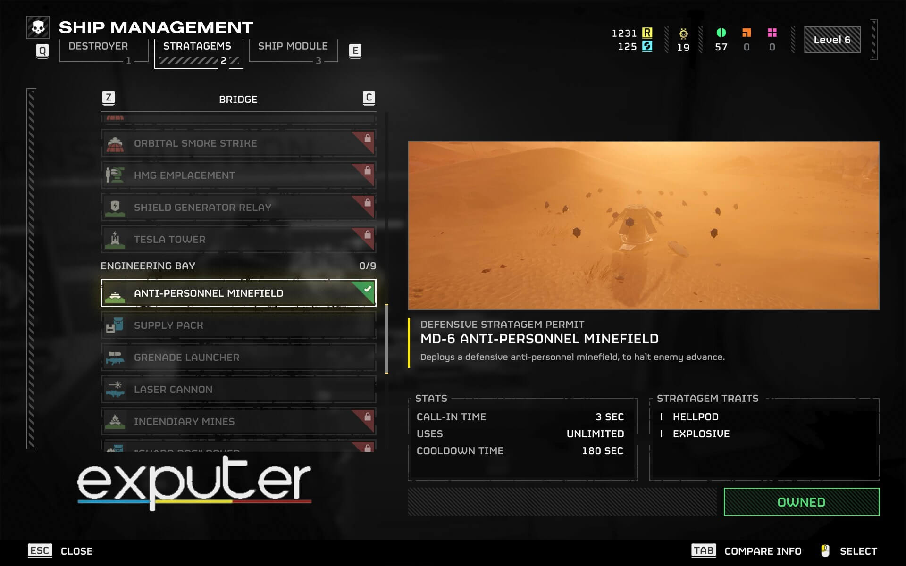Click the Supply Pack stratagem icon
The height and width of the screenshot is (566, 906).
[x=115, y=325]
